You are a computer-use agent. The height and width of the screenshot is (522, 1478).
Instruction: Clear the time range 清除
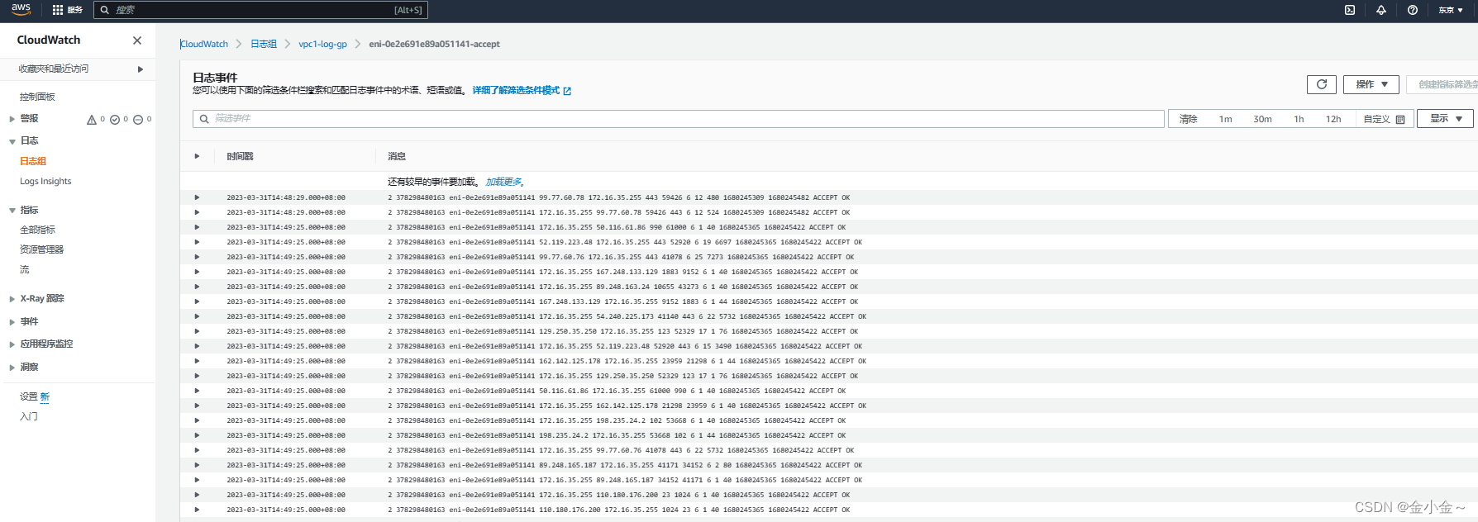click(1188, 119)
